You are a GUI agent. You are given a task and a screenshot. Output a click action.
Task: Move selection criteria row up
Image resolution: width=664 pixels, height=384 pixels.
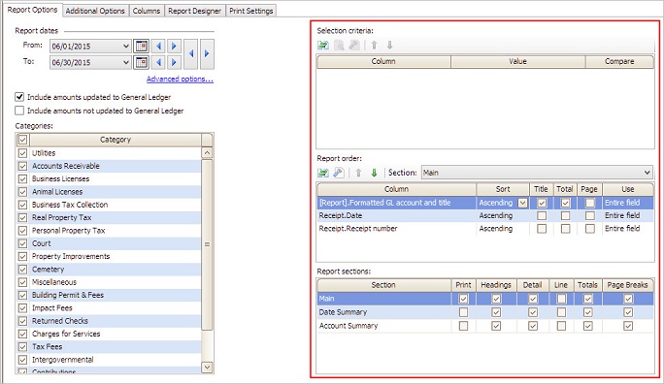375,45
